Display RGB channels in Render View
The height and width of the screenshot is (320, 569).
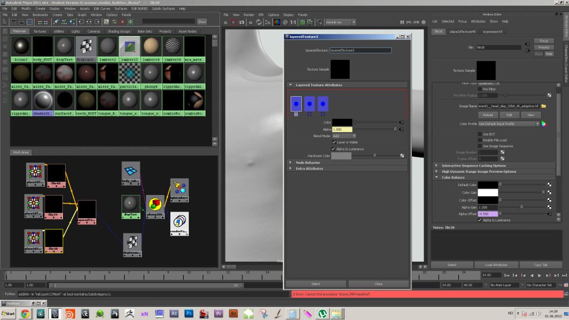click(277, 22)
